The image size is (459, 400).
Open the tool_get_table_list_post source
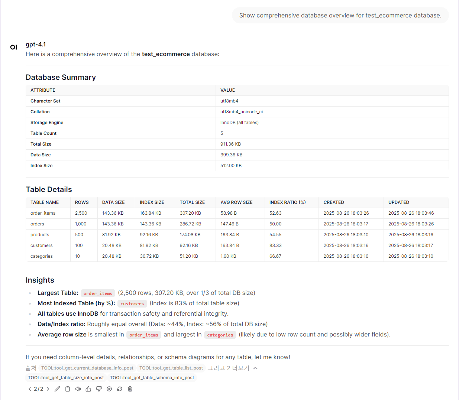click(x=171, y=368)
